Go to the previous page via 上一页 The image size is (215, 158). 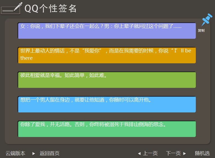click(x=150, y=153)
